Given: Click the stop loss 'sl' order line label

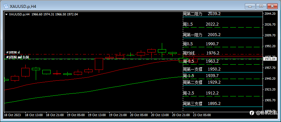Looking at the screenshot, I should point(13,52).
